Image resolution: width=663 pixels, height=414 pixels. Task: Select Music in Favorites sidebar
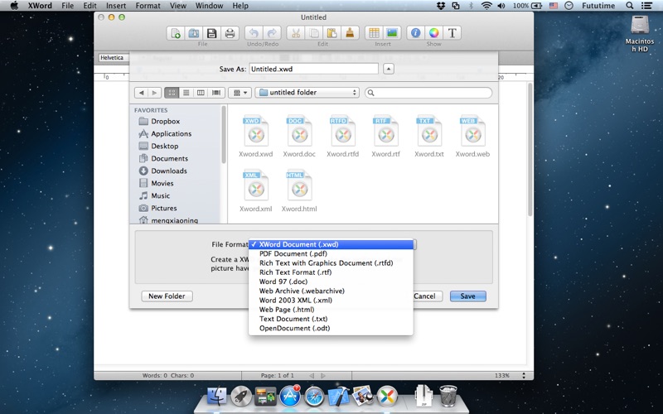coord(160,195)
